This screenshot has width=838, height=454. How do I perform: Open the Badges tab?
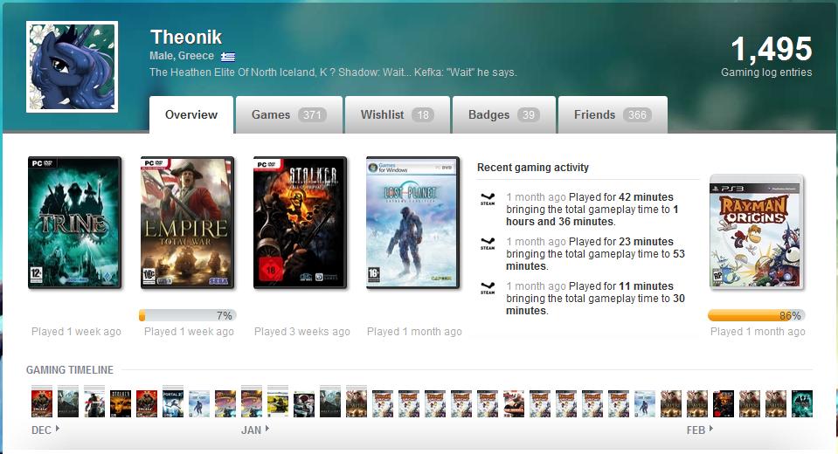[504, 115]
